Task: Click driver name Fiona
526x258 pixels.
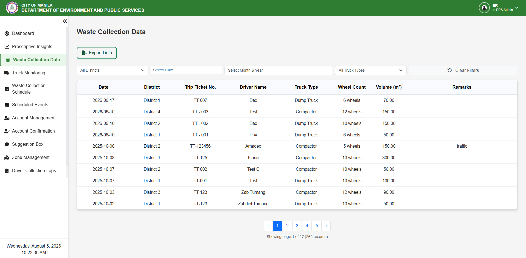Action: 253,158
